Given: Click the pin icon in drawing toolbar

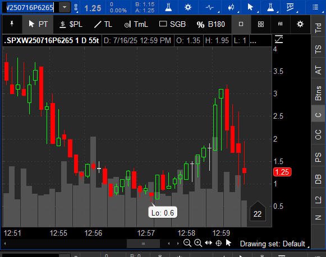Looking at the screenshot, I should (x=12, y=24).
